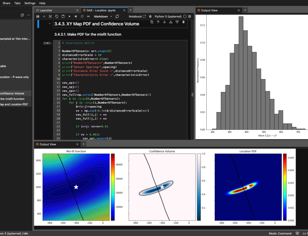Restart the kernel using the restart icon
308x236 pixels.
[x=82, y=16]
